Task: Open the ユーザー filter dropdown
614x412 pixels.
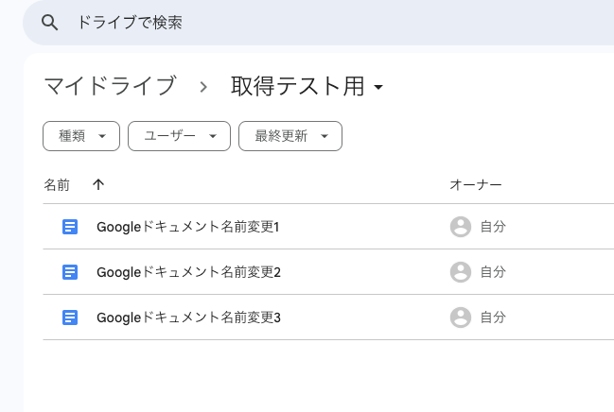Action: 179,136
